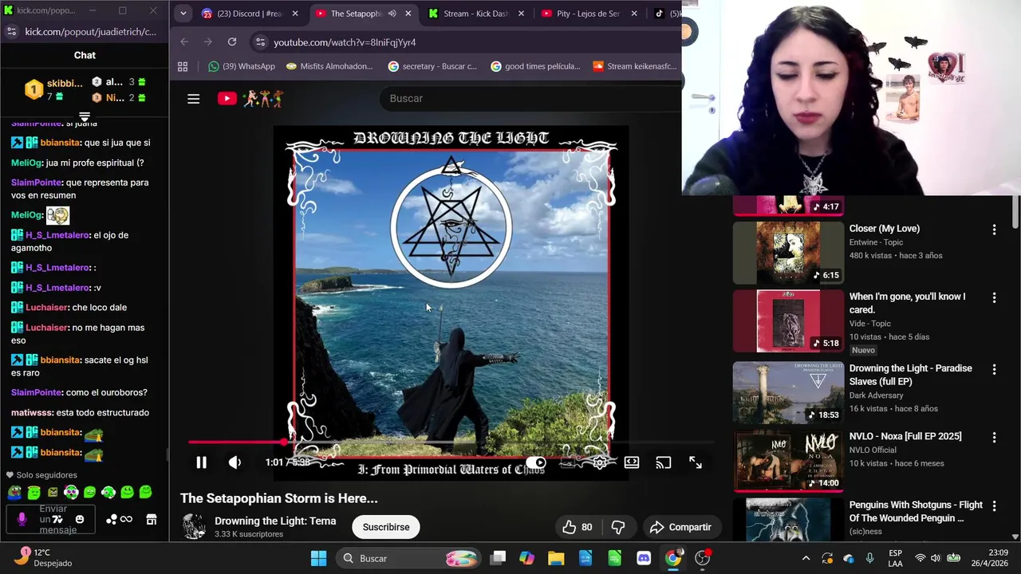Collapse the Kick chat leaderboard handle
The width and height of the screenshot is (1021, 574).
tap(84, 116)
